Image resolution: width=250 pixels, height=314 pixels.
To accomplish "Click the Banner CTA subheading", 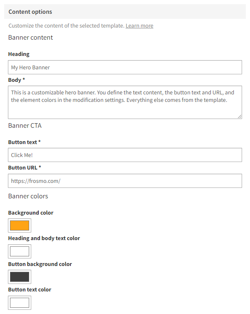I will 25,126.
